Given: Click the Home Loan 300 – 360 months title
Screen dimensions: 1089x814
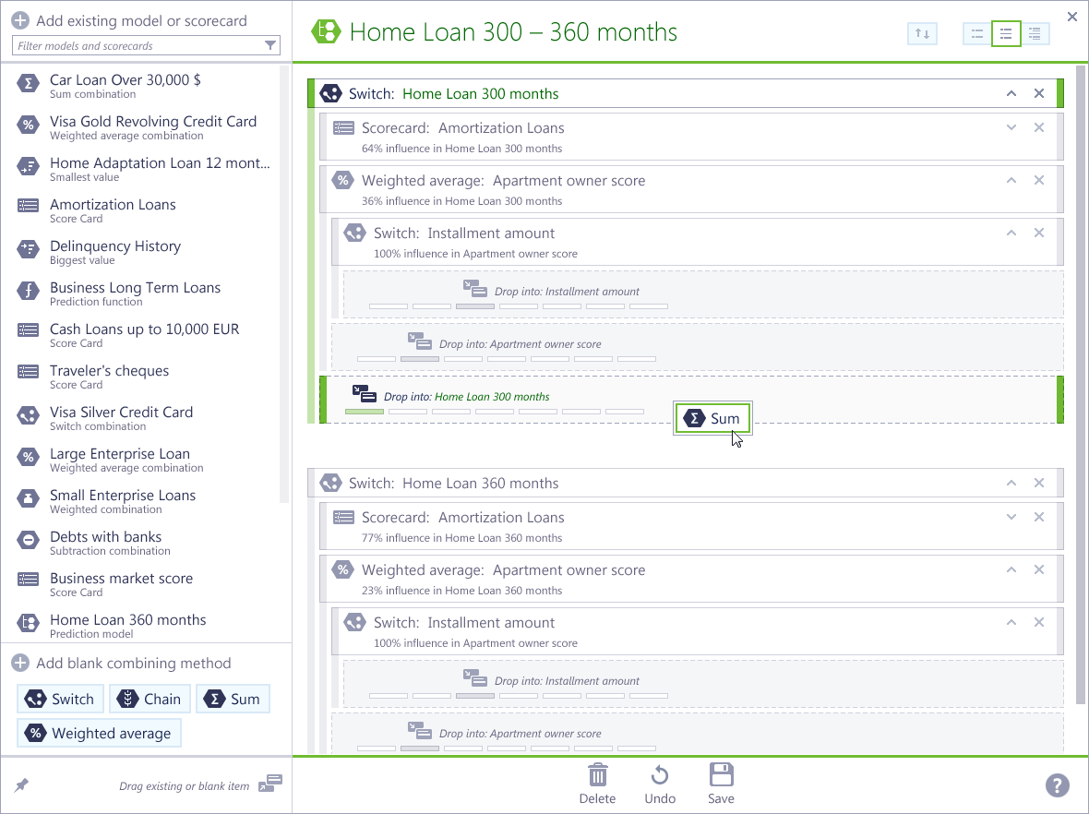Looking at the screenshot, I should 513,32.
